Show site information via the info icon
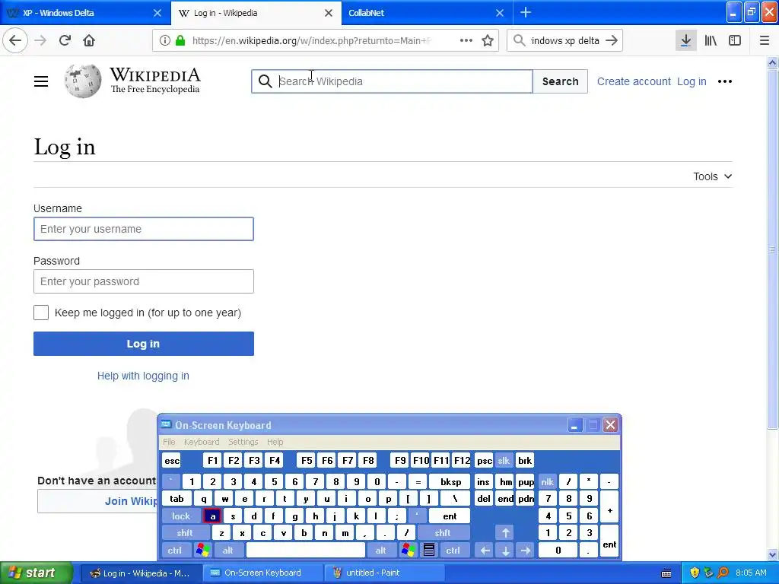The width and height of the screenshot is (779, 584). [x=164, y=40]
